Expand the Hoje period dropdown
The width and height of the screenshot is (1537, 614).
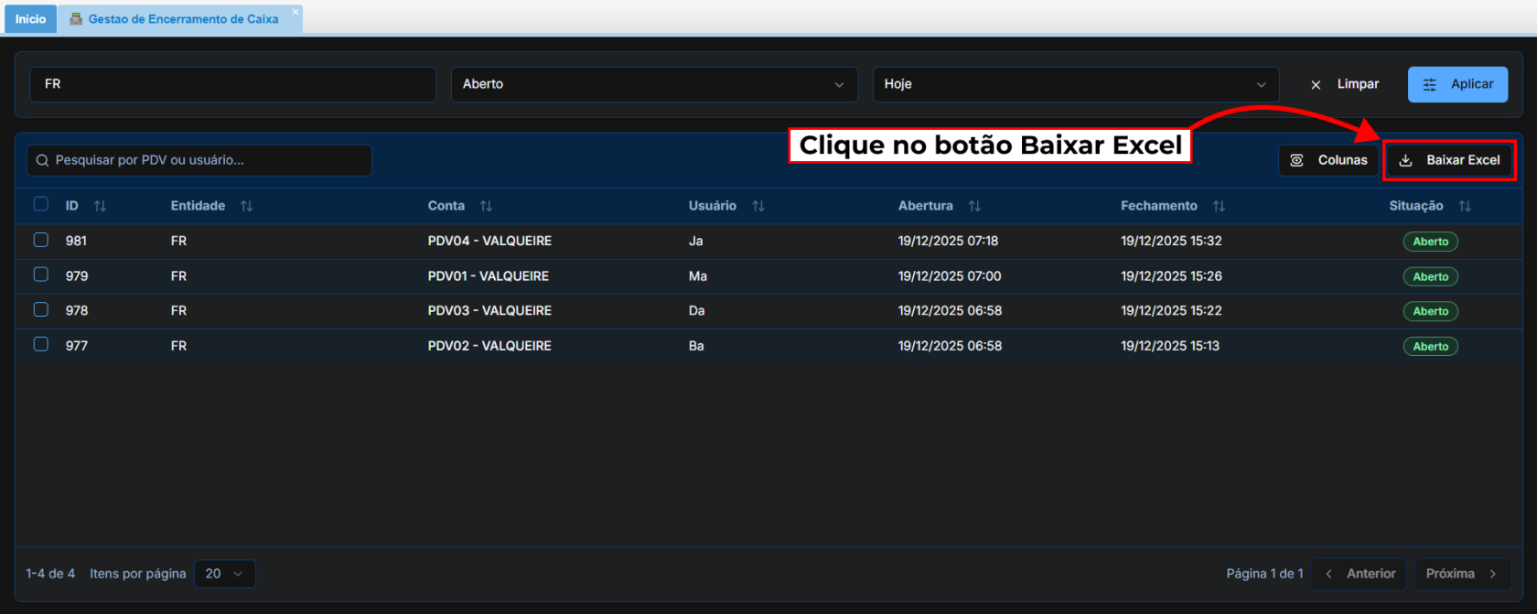click(x=1075, y=84)
